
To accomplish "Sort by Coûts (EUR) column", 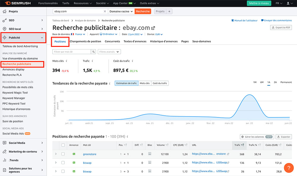I will click(280, 145).
